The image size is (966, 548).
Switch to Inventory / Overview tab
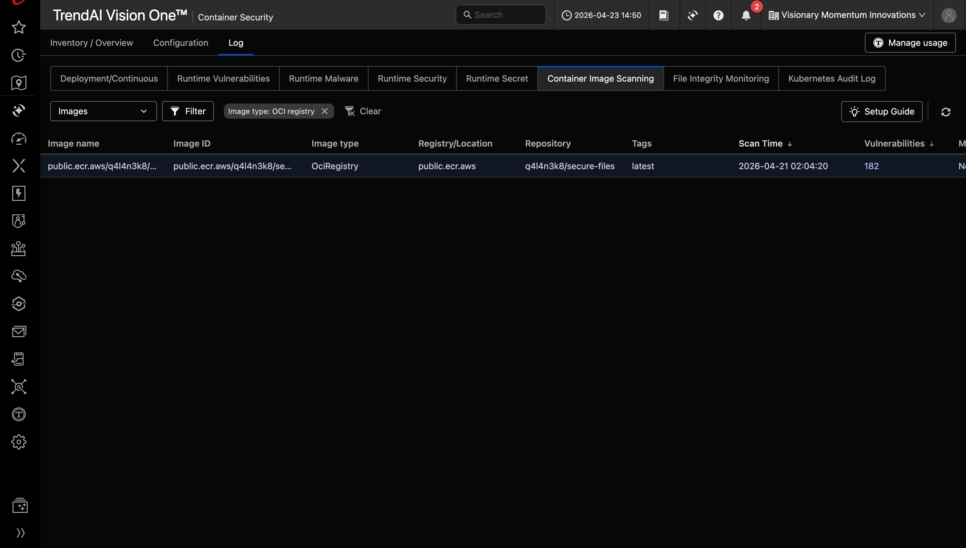(x=91, y=43)
